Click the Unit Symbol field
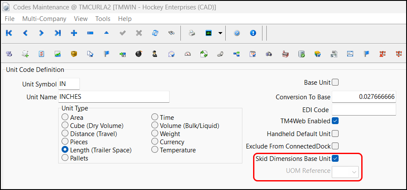407x190 pixels. pos(69,84)
